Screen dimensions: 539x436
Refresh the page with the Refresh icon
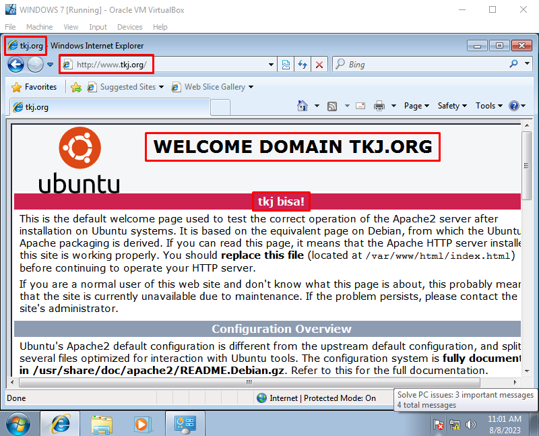(303, 65)
